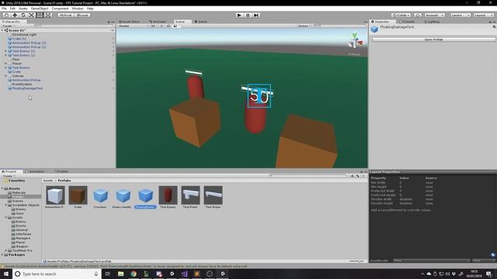The image size is (497, 279).
Task: Expand the Packages folder
Action: click(2, 255)
